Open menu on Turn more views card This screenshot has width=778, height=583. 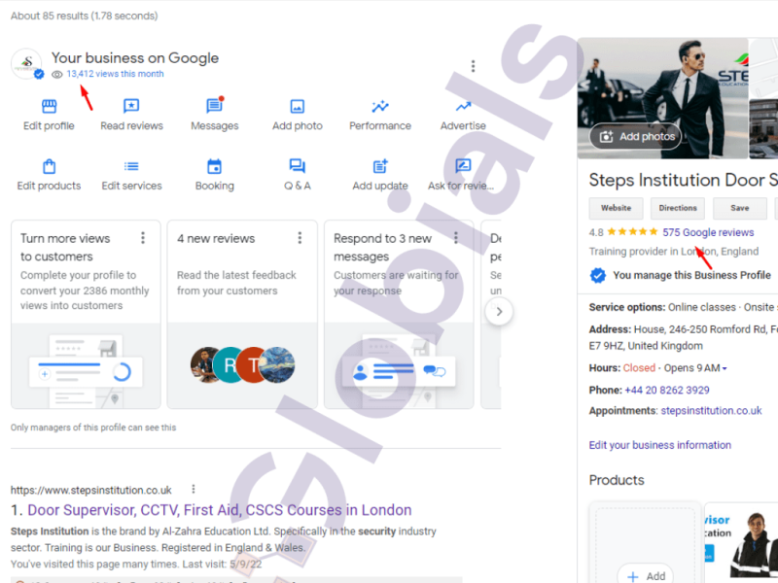coord(143,238)
